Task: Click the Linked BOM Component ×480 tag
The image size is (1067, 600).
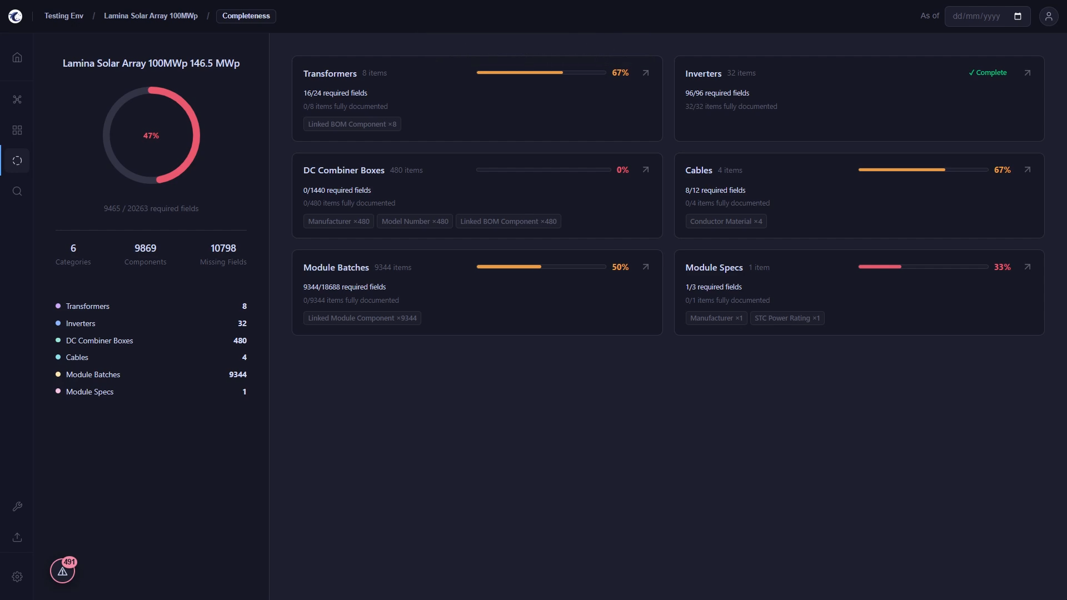Action: pos(508,222)
